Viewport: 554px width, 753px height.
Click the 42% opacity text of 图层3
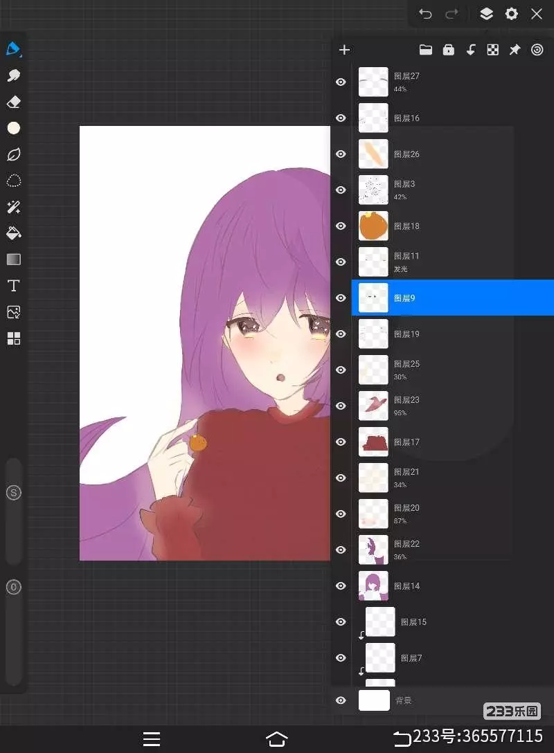click(400, 197)
